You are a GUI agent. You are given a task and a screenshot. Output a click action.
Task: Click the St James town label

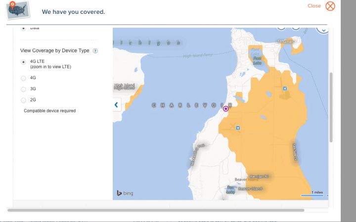coord(285,42)
